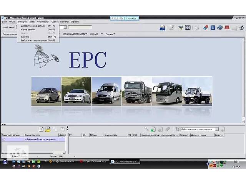Screen dimensions: 246x184
Task: Click the greyed-out printer toolbar icon
Action: pos(197,28)
